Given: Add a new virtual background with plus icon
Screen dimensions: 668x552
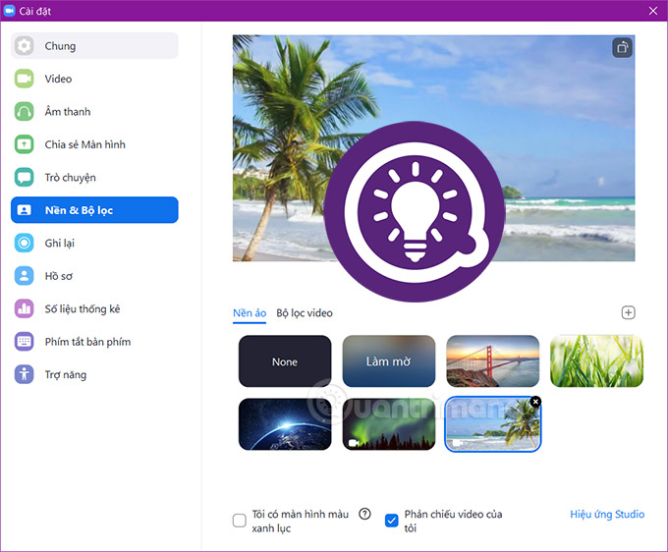Looking at the screenshot, I should click(629, 312).
